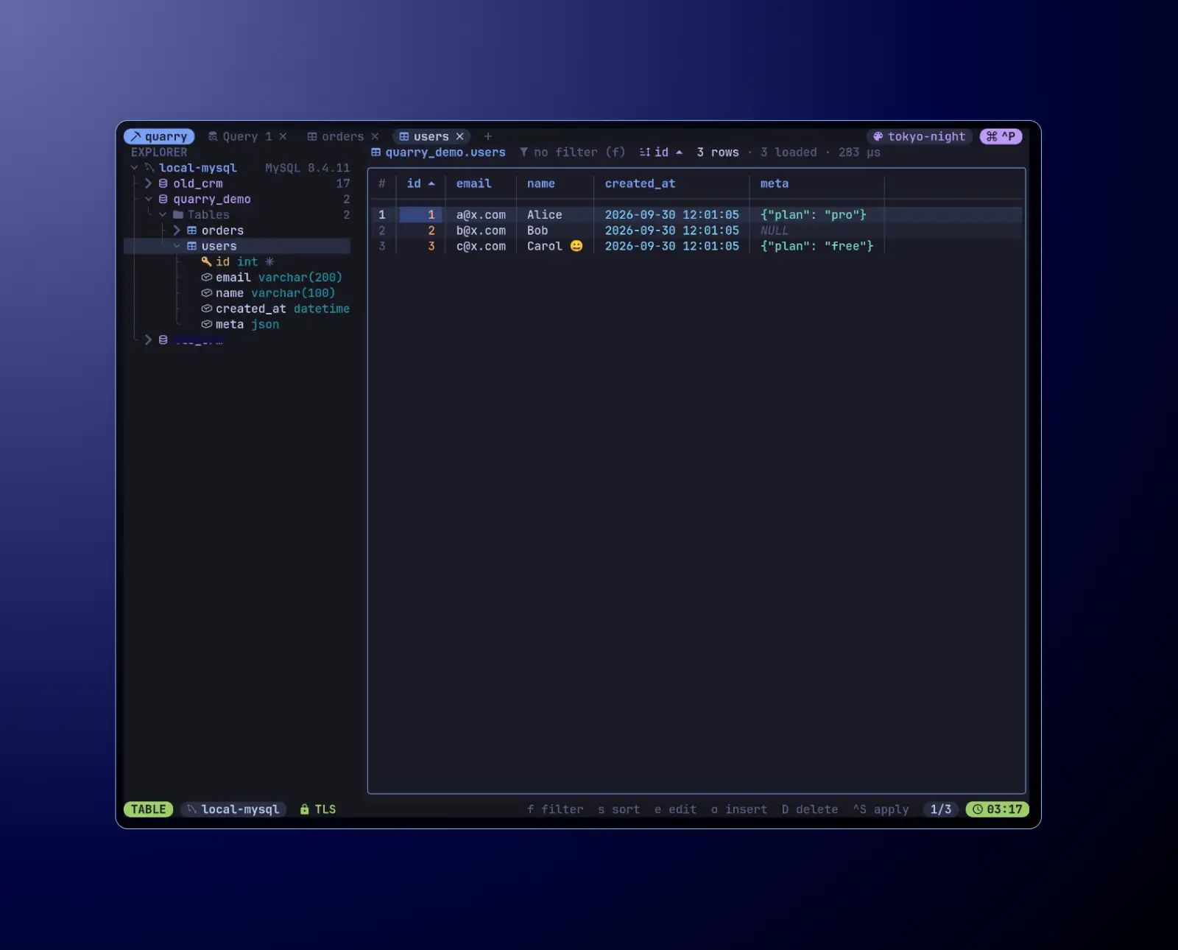Click the lock icon beside TLS

click(x=305, y=809)
